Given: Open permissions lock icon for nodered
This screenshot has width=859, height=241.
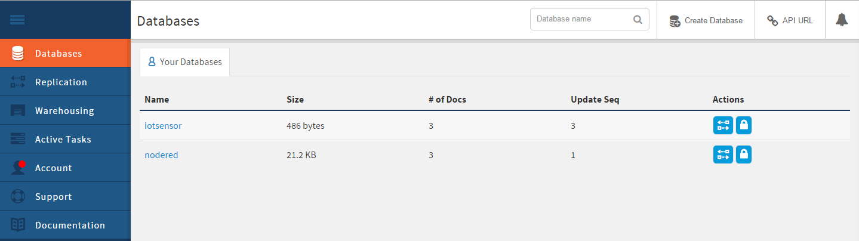Looking at the screenshot, I should tap(744, 155).
